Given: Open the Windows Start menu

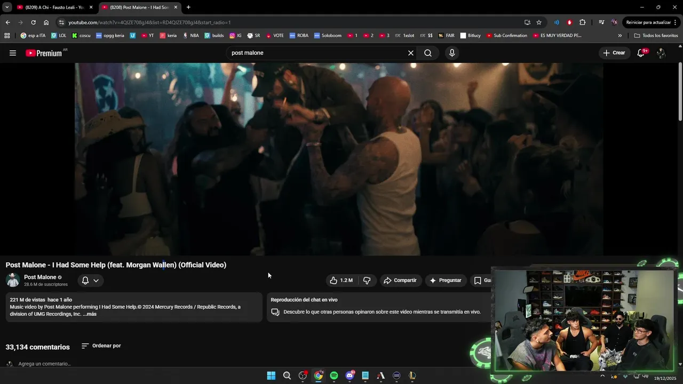Looking at the screenshot, I should point(271,375).
